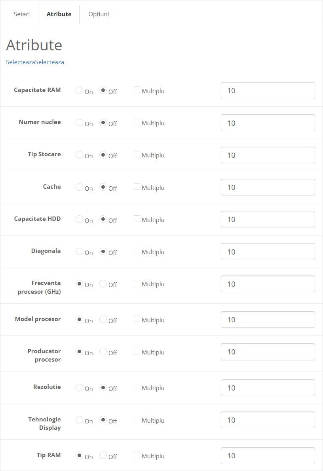Select the Atribute tab
The height and width of the screenshot is (471, 323).
pyautogui.click(x=59, y=14)
